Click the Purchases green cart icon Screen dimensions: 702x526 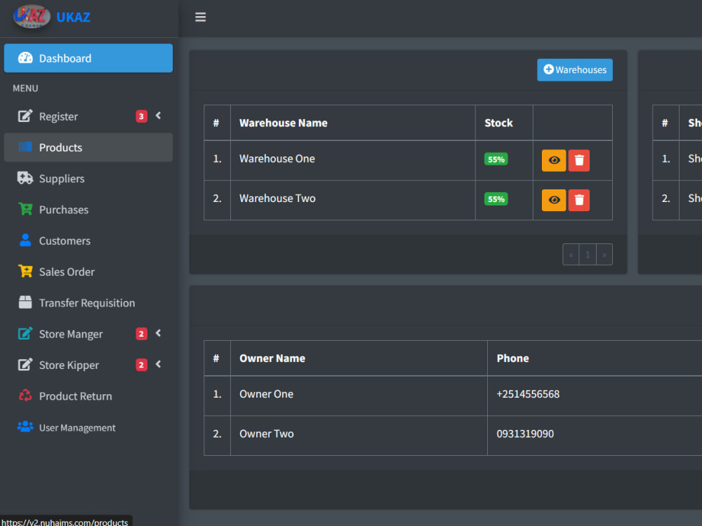(x=25, y=209)
